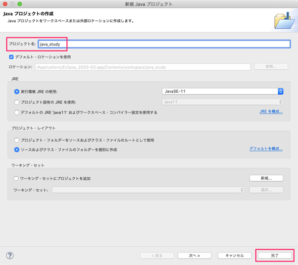Screen dimensions: 298x265
Task: Close the dialog with red button
Action: point(5,4)
